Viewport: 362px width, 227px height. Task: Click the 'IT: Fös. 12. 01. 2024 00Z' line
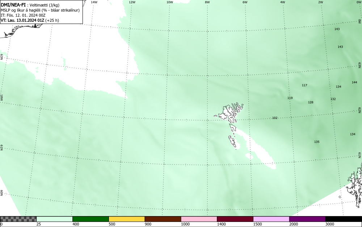pyautogui.click(x=23, y=15)
